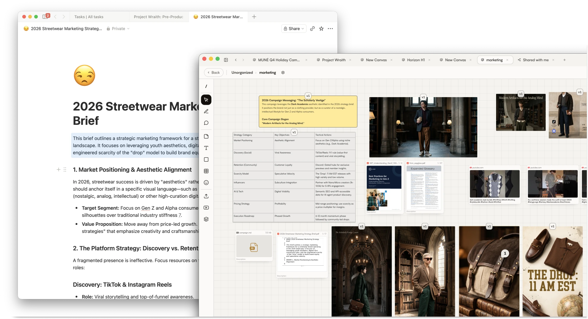The width and height of the screenshot is (588, 319).
Task: Open the Private visibility dropdown
Action: (118, 29)
